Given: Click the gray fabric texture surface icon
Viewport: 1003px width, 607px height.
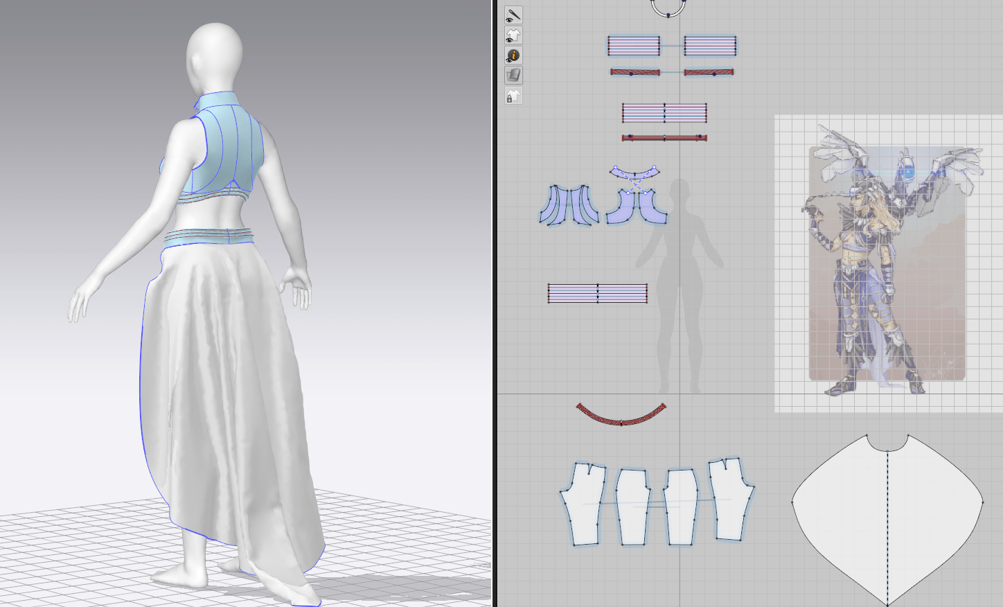Looking at the screenshot, I should pos(513,75).
